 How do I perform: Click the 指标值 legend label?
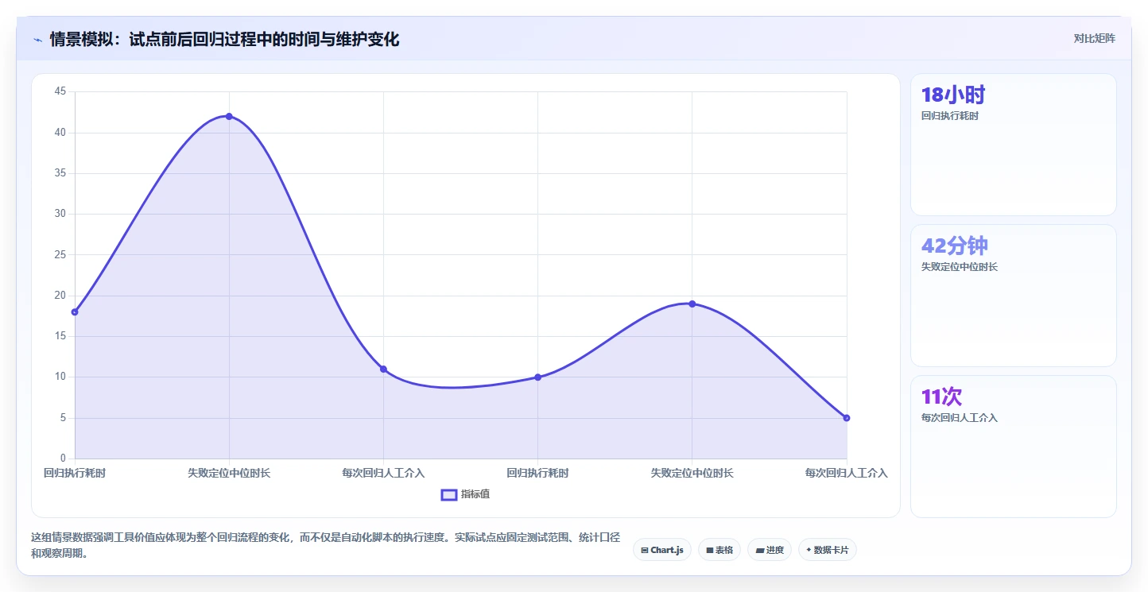[x=475, y=494]
